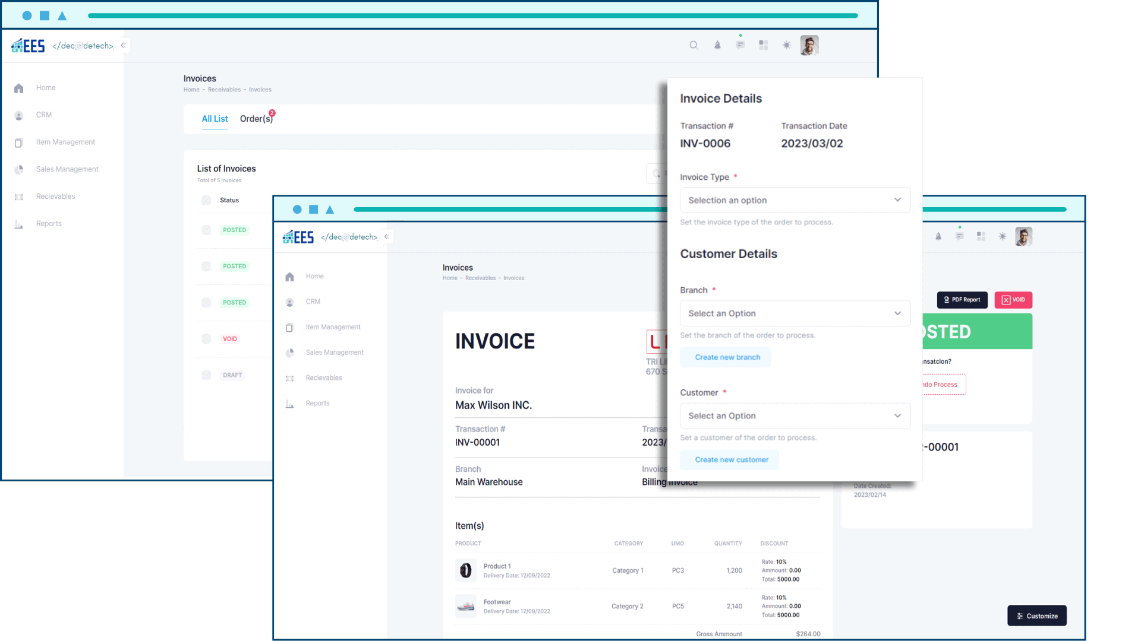Switch to the All List tab
The height and width of the screenshot is (641, 1141).
[x=215, y=119]
